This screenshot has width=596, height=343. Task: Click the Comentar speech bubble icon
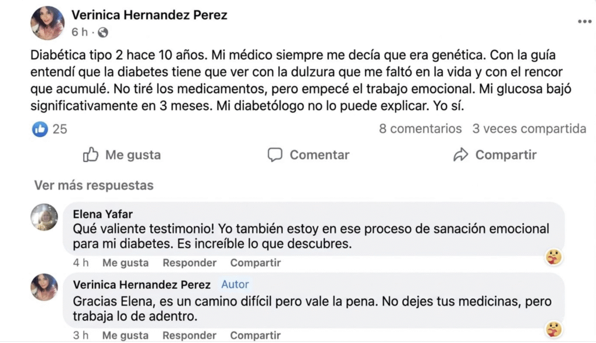275,155
